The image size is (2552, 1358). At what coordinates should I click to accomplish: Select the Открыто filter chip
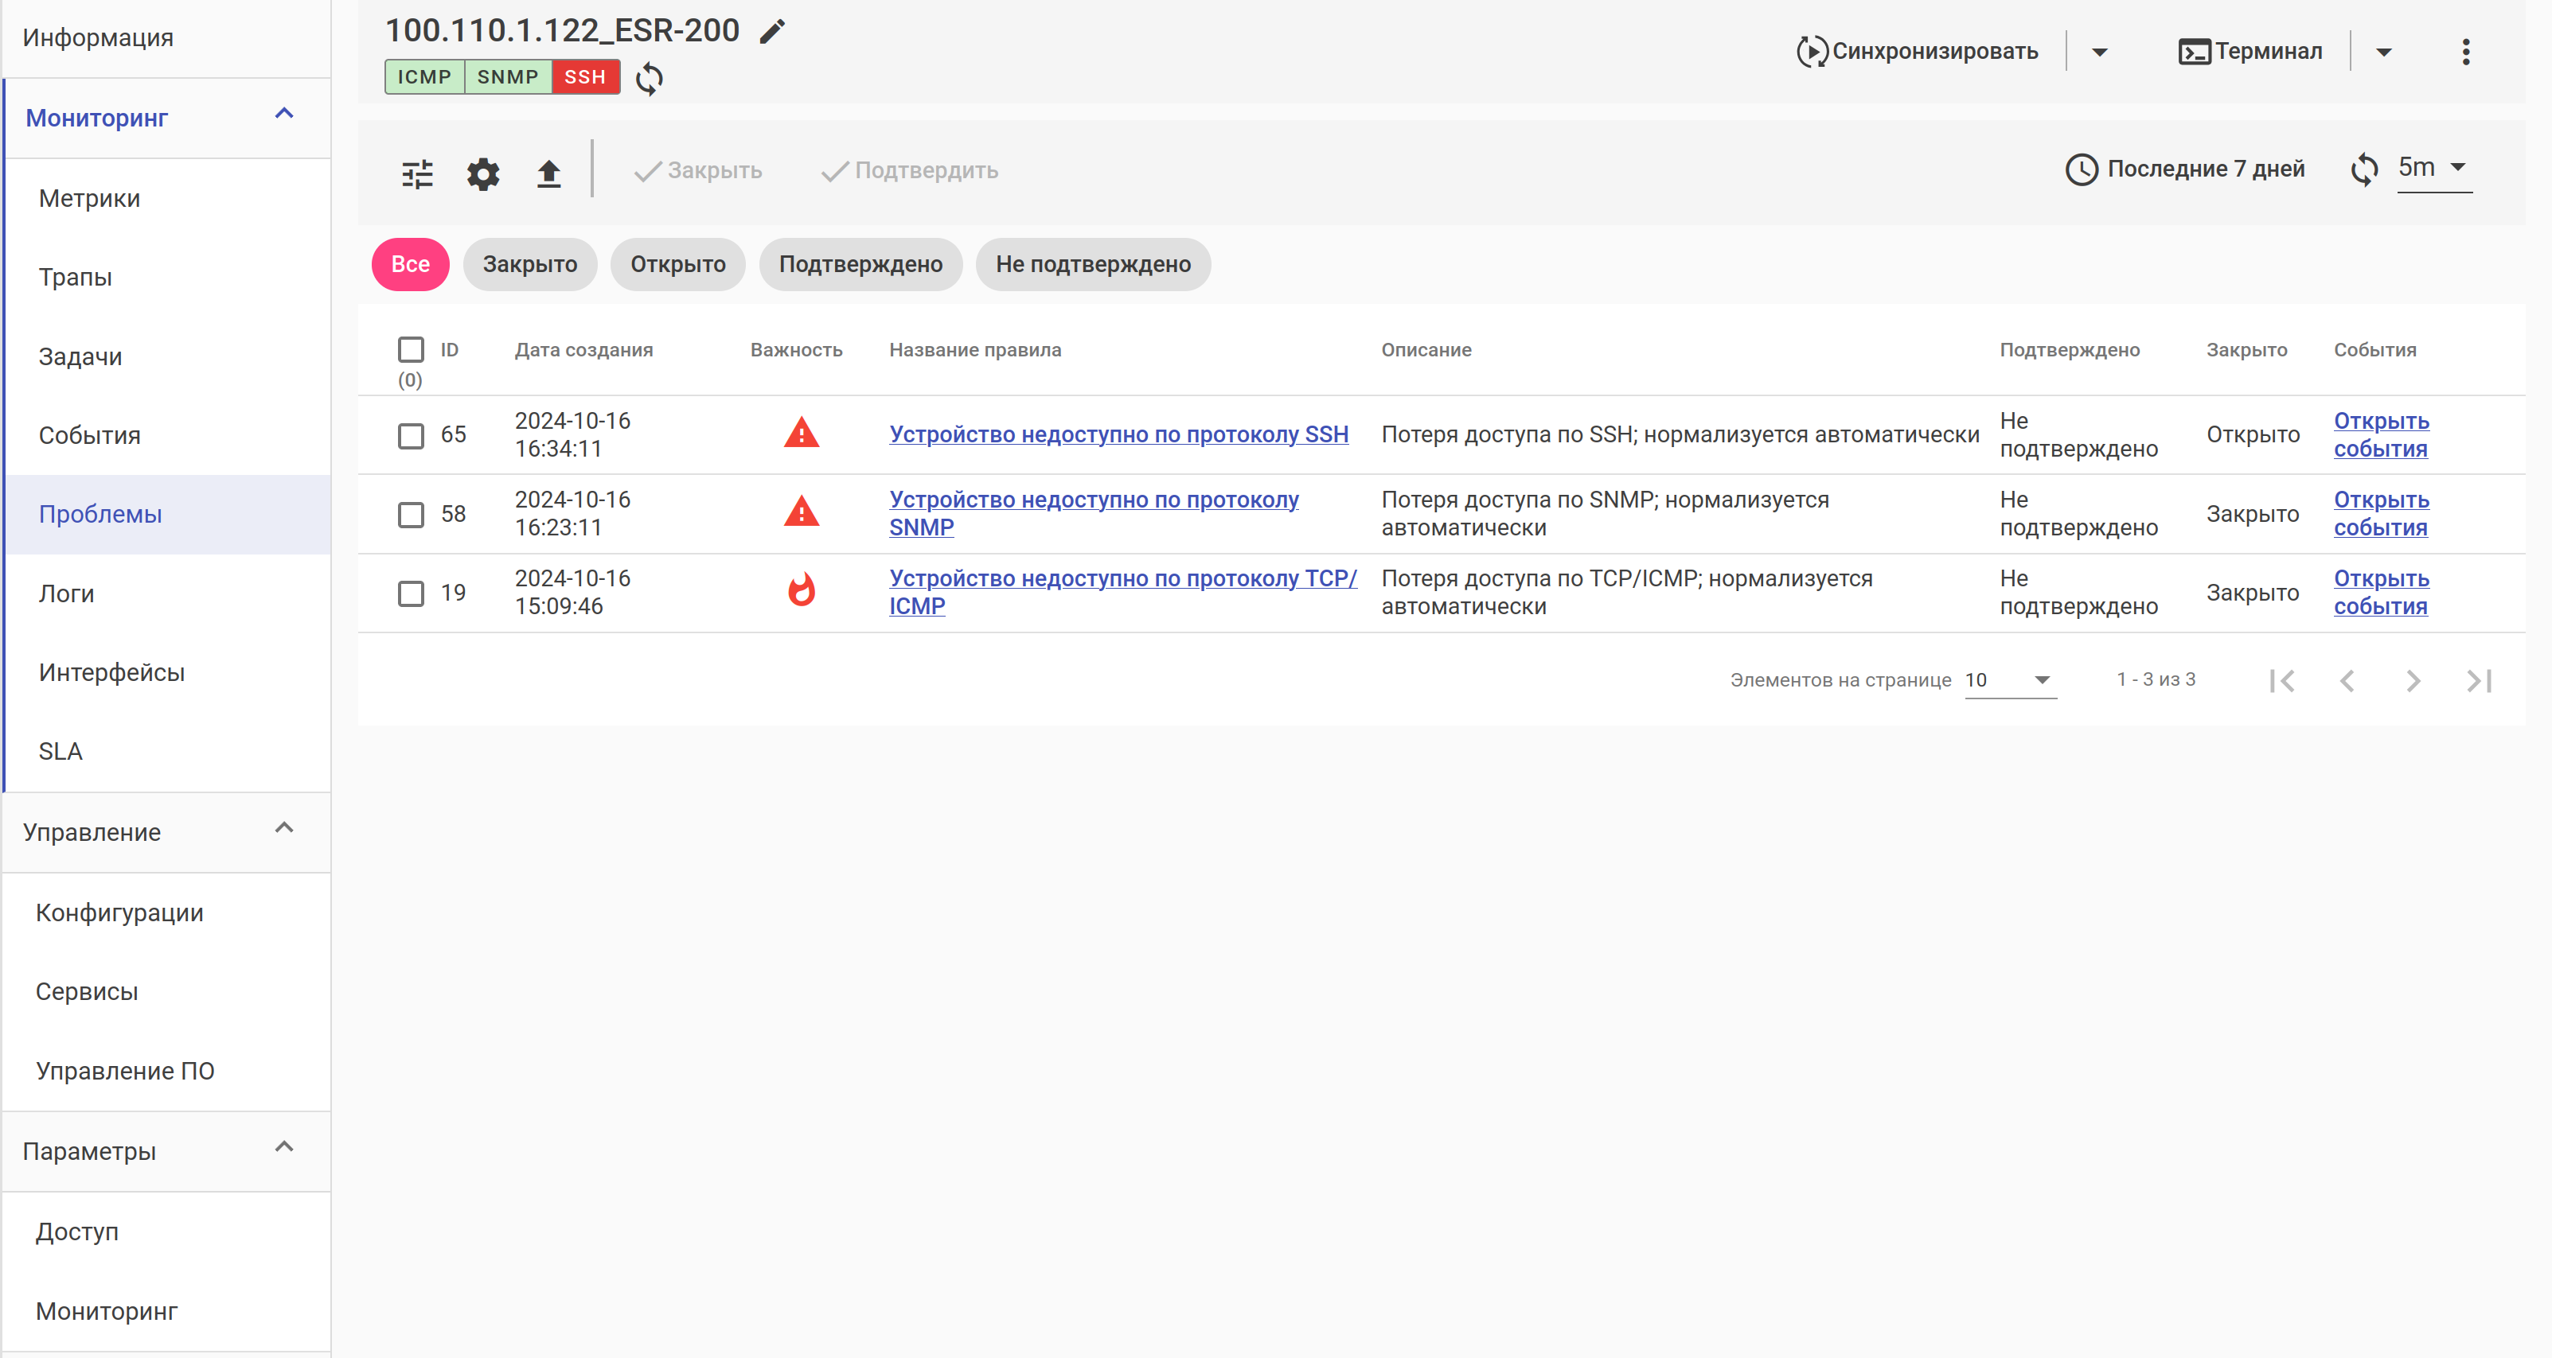pos(677,264)
